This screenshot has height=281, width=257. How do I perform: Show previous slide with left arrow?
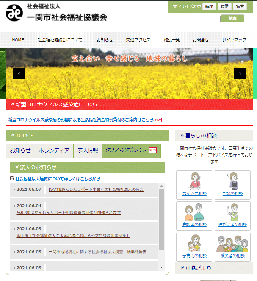(x=19, y=73)
